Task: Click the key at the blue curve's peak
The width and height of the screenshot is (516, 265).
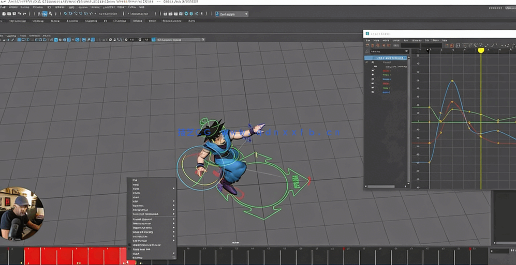Action: (452, 81)
